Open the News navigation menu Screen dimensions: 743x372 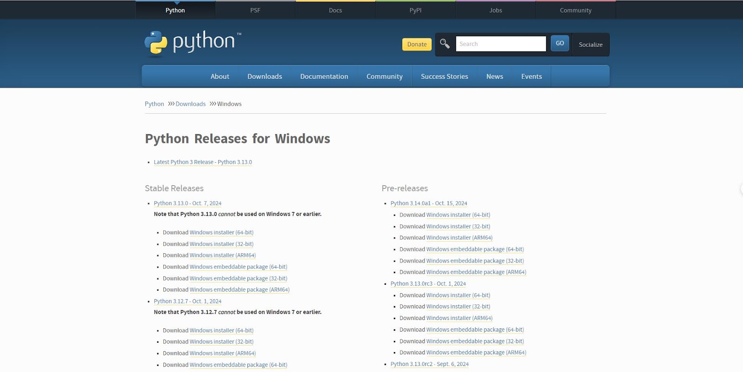pos(495,77)
